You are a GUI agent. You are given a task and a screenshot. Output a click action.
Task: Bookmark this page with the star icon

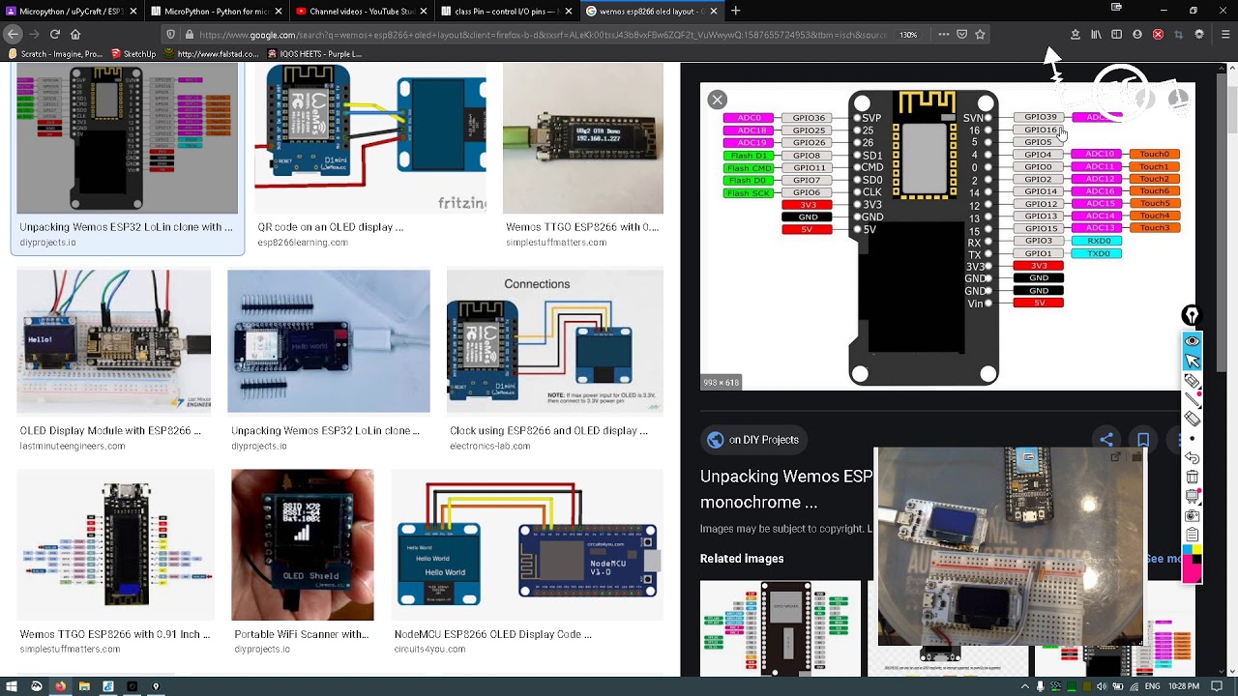[980, 35]
